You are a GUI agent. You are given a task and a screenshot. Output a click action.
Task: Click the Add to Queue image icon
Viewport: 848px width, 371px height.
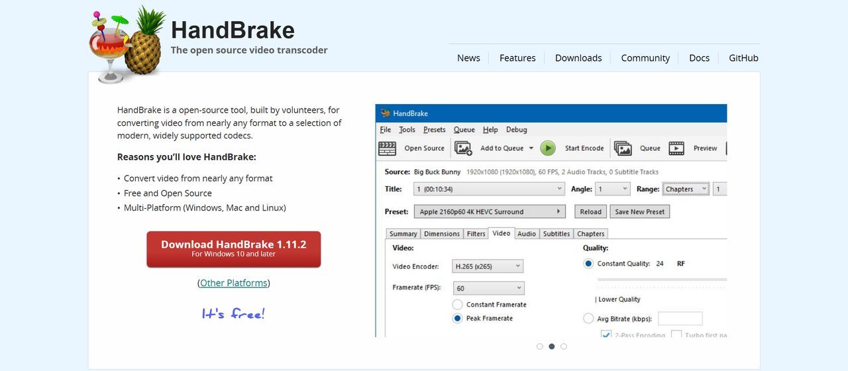(x=463, y=148)
